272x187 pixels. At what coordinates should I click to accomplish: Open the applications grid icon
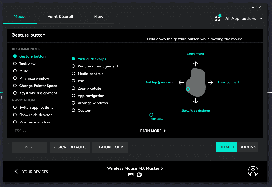[x=217, y=18]
